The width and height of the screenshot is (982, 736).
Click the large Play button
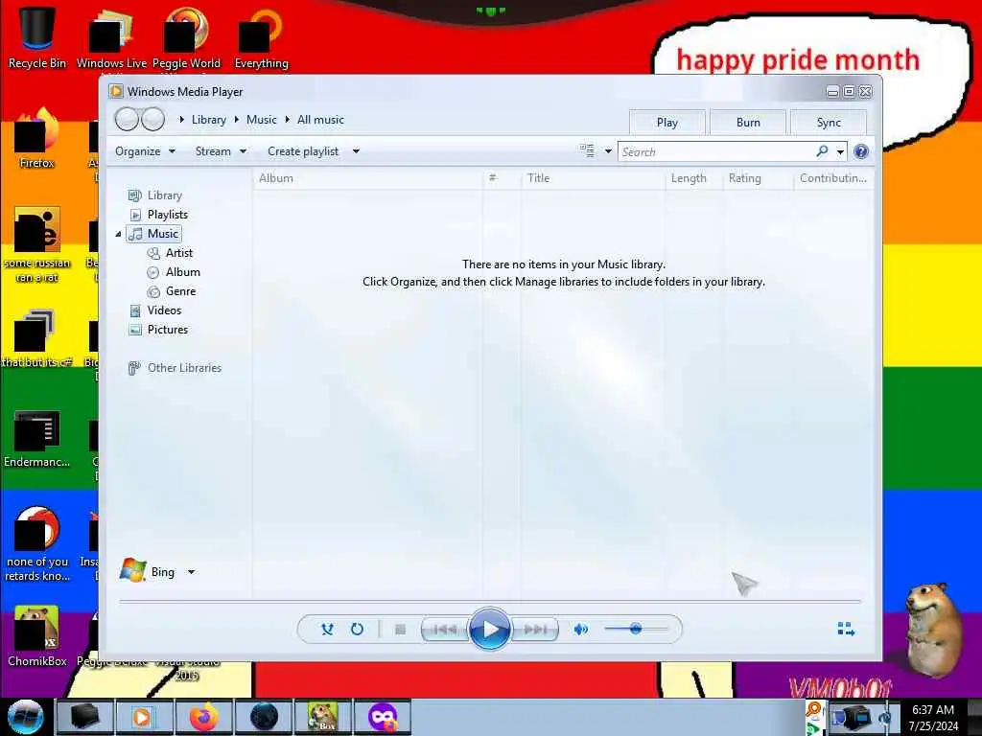[490, 629]
